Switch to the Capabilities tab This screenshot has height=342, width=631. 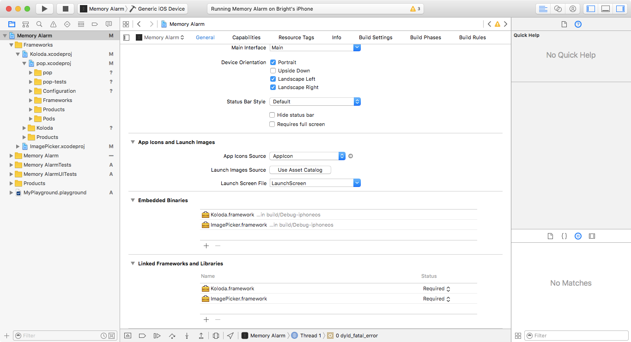point(246,37)
